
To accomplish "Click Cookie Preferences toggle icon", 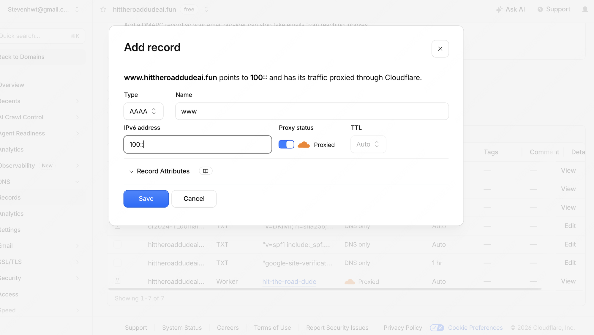I will 437,328.
